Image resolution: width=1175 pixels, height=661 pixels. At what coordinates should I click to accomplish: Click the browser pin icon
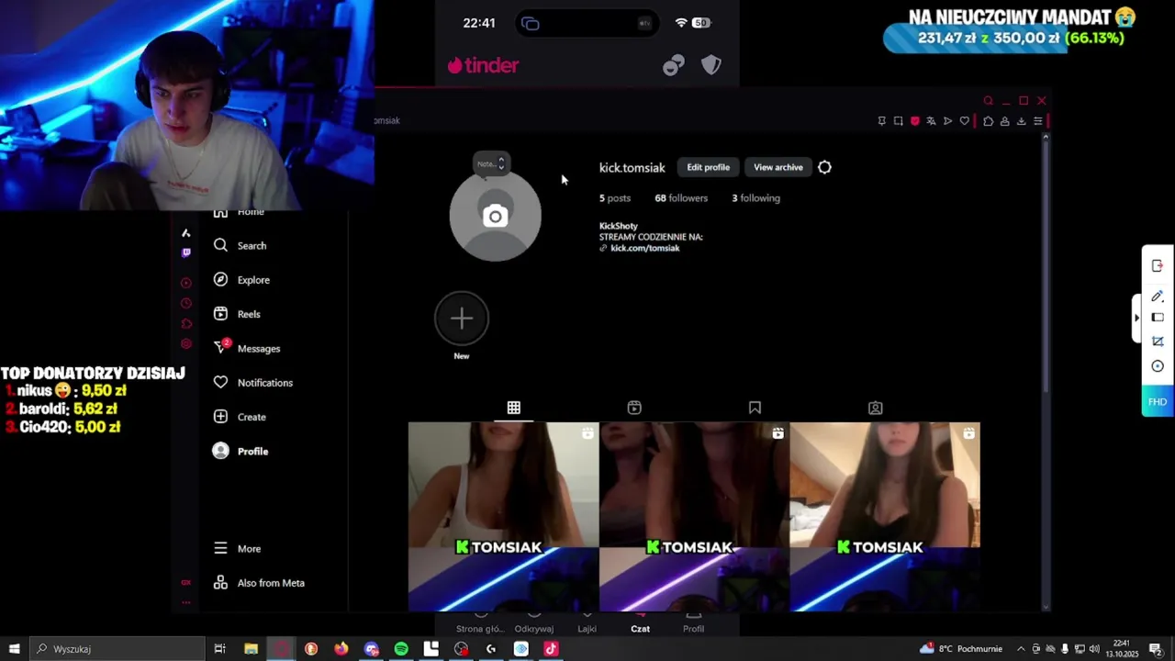tap(881, 121)
